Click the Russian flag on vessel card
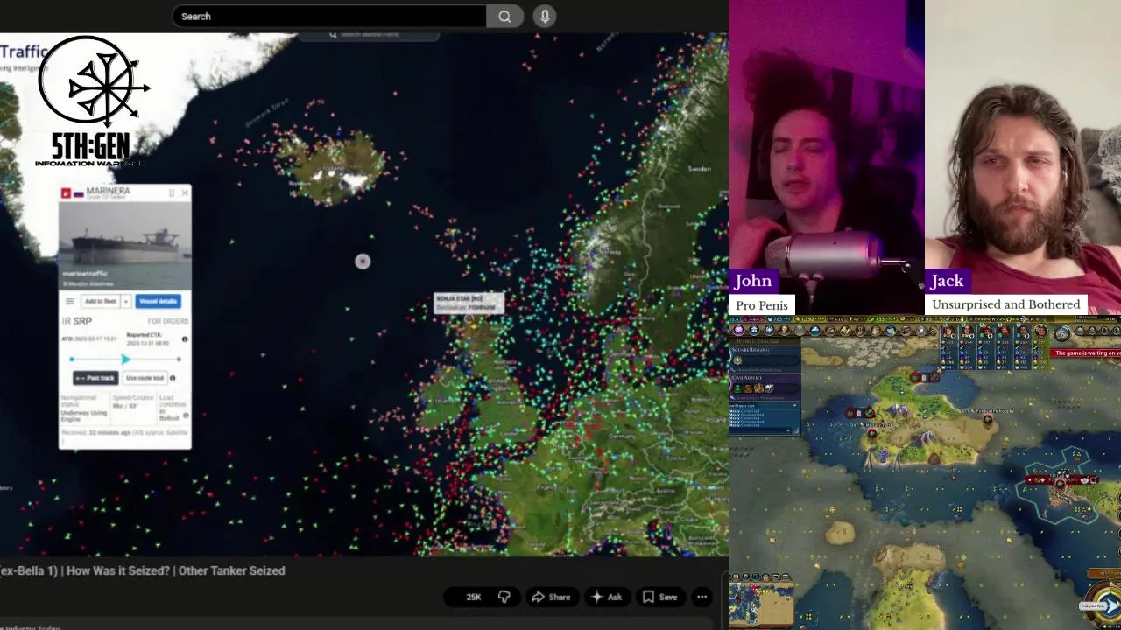Image resolution: width=1121 pixels, height=630 pixels. (x=79, y=192)
